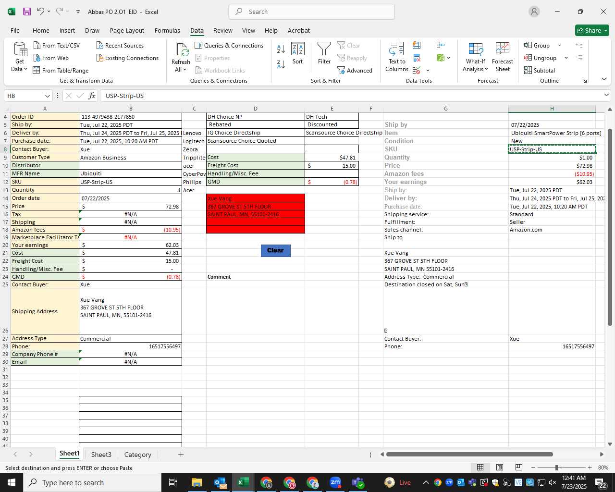This screenshot has width=615, height=492.
Task: Open the Name Box dropdown
Action: [x=47, y=96]
